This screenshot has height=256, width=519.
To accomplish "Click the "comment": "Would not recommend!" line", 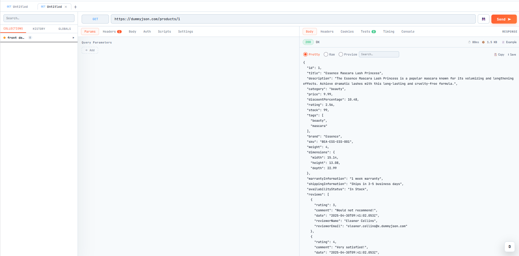I will 346,210.
